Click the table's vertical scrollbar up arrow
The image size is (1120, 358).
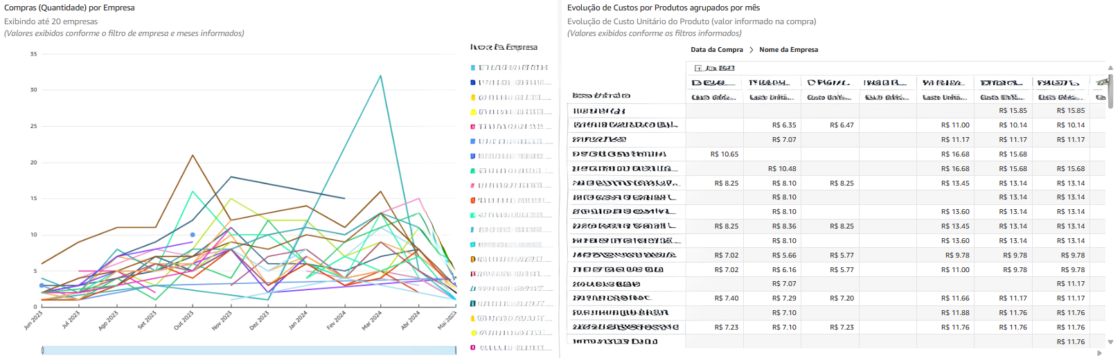point(1110,68)
